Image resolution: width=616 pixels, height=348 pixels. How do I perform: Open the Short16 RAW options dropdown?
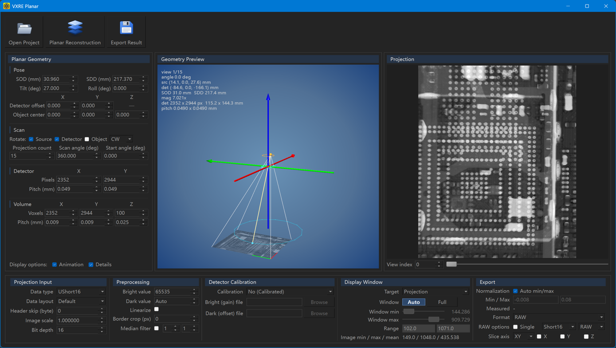(x=559, y=327)
